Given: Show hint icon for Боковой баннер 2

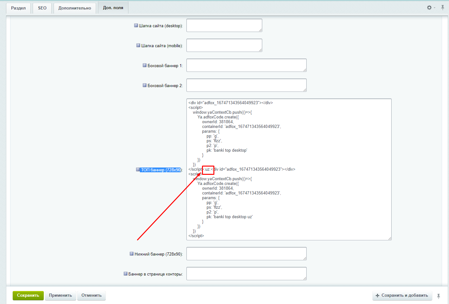Looking at the screenshot, I should click(145, 85).
